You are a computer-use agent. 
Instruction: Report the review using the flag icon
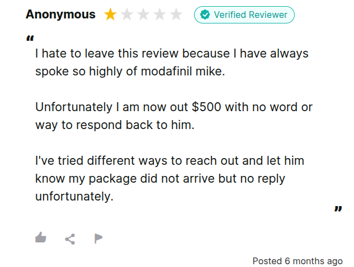click(x=98, y=239)
